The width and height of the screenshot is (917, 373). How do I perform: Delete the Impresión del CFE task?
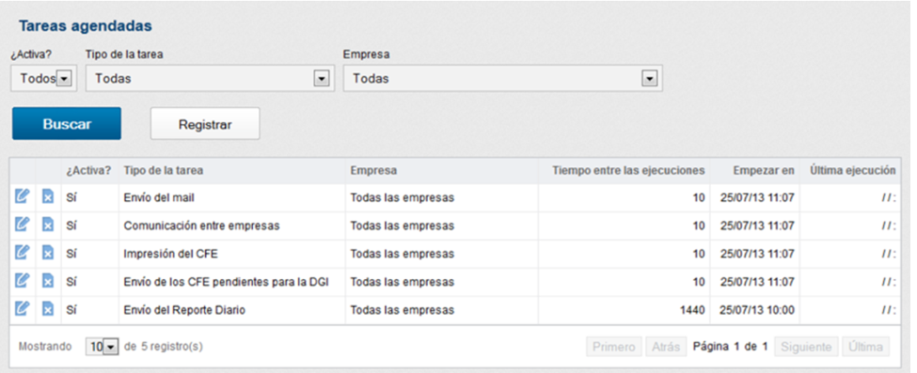[x=48, y=254]
